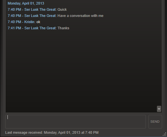167x137 pixels.
Task: Click Ser Lusk The Great name beside "Thanks"
Action: (40, 28)
